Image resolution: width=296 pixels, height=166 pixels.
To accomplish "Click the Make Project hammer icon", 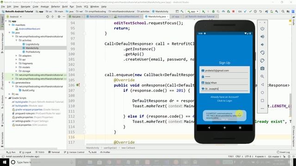I will point(182,12).
